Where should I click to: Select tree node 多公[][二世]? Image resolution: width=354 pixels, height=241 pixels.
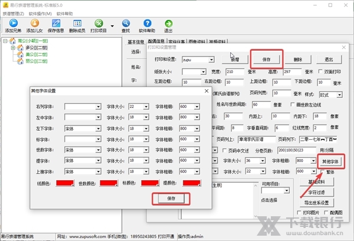[37, 48]
